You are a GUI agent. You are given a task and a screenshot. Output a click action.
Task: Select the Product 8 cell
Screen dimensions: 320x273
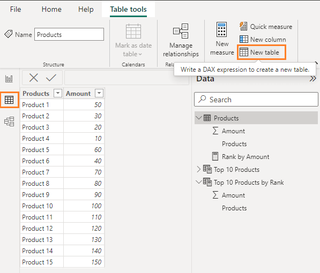point(42,183)
